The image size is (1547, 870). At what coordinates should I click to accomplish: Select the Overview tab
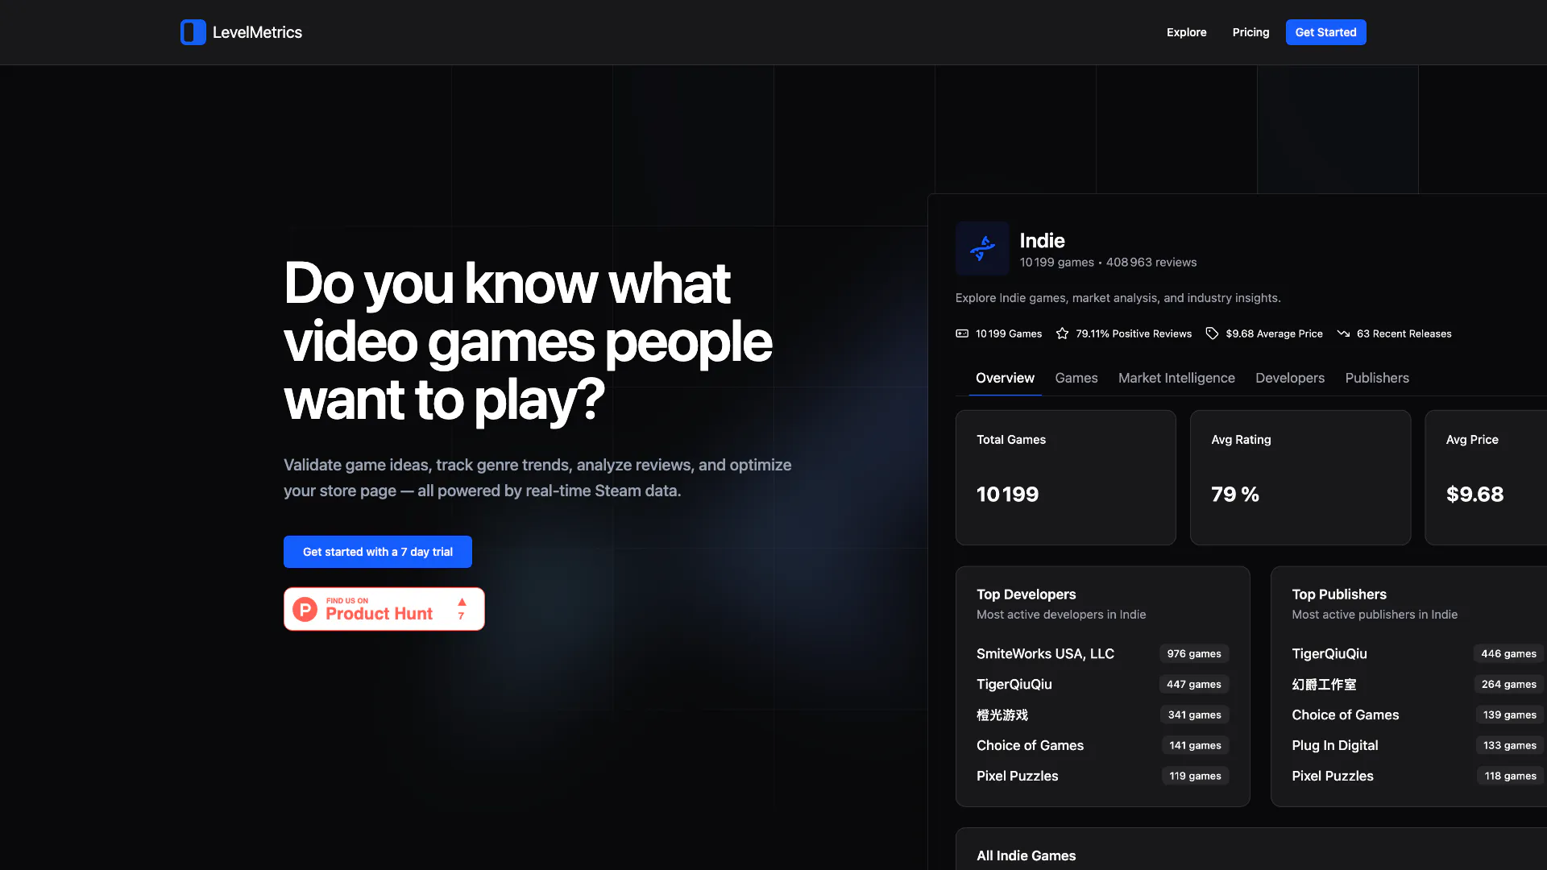[1005, 378]
